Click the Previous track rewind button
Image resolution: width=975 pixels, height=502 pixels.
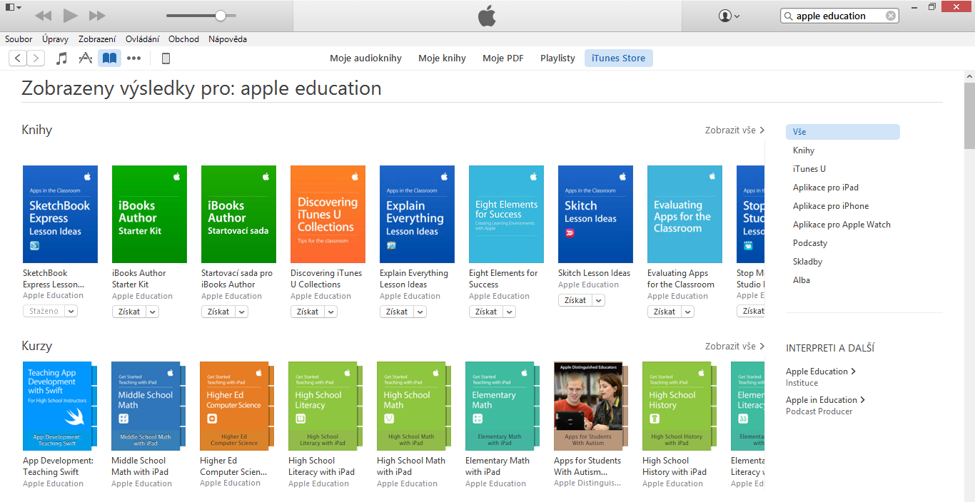tap(43, 16)
